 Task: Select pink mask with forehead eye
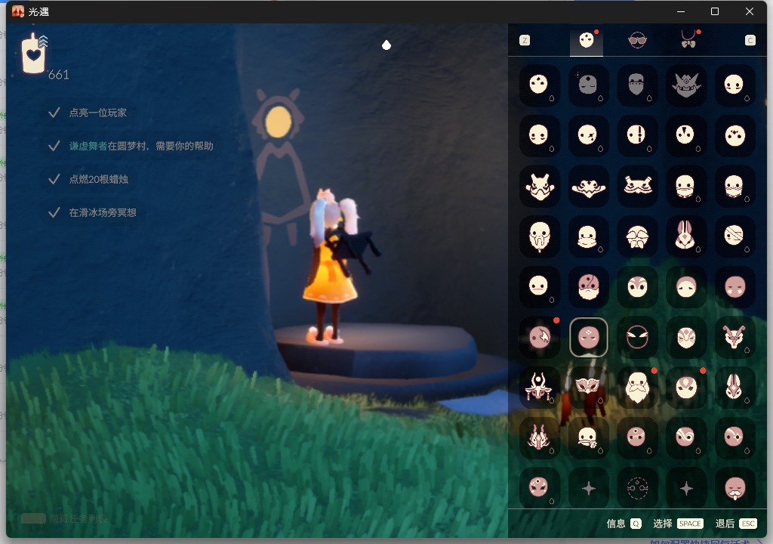pyautogui.click(x=637, y=438)
